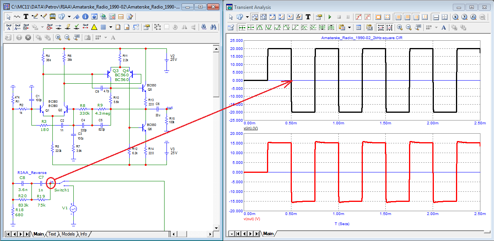Switch to the Models tab
Screen dimensions: 494x241
[x=68, y=234]
